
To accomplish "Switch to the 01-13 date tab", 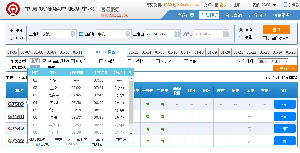I will 133,52.
